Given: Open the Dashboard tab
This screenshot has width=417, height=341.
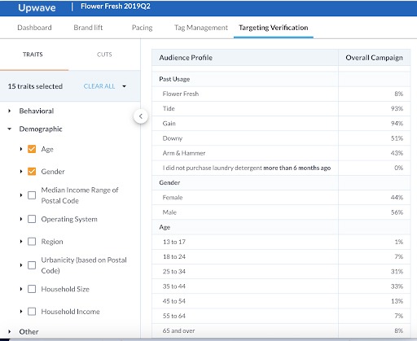Looking at the screenshot, I should click(x=34, y=28).
